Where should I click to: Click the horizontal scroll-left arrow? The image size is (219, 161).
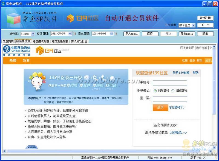pos(5,151)
